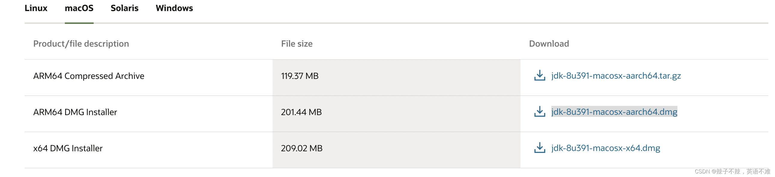Download jdk-8u391-macosx-aarch64.tar.gz link
The width and height of the screenshot is (775, 177).
point(616,76)
